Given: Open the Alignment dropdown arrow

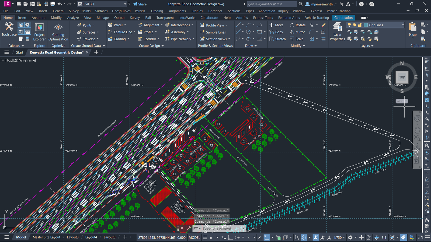Looking at the screenshot, I should tap(162, 25).
